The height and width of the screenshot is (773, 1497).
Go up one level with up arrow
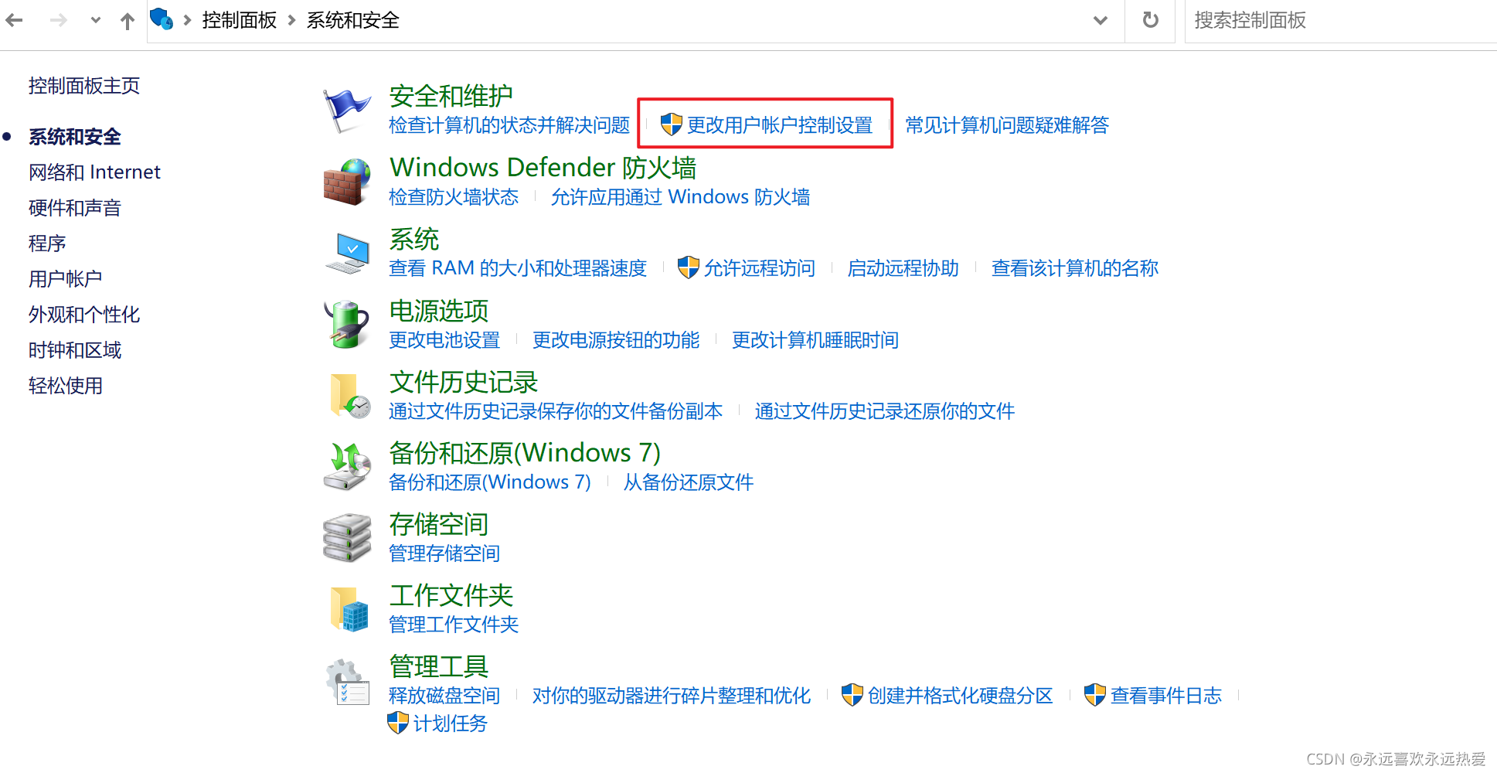(128, 21)
